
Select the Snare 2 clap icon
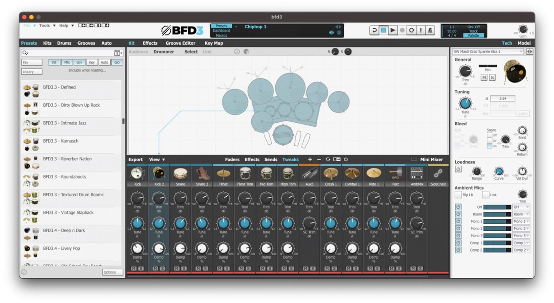tap(202, 173)
